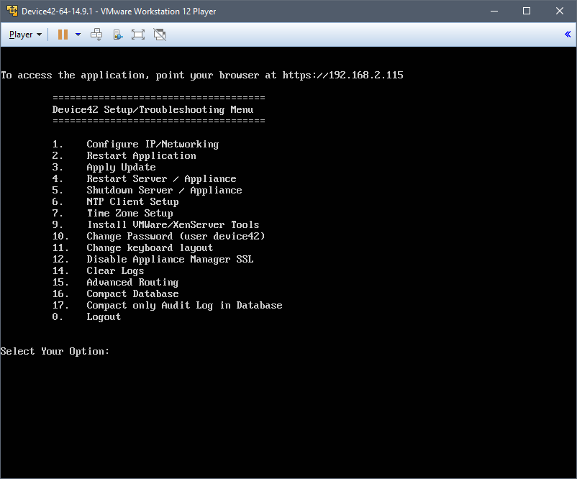The image size is (577, 479).
Task: Send Ctrl+Alt+Delete to the guest
Action: tap(96, 34)
